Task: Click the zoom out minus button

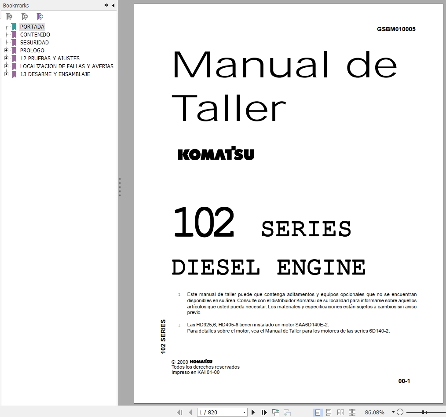Action: pos(400,412)
